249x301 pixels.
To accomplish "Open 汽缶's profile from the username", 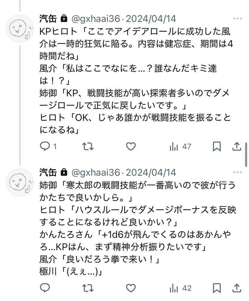I will (47, 19).
